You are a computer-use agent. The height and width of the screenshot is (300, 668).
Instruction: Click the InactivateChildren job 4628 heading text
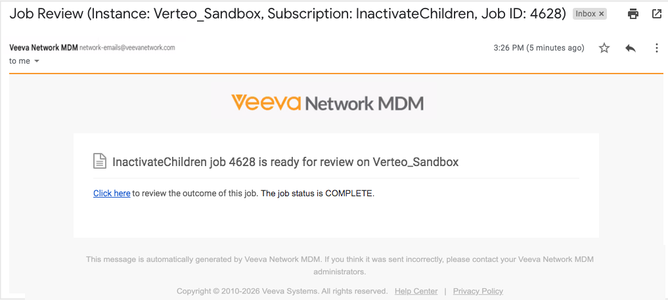pyautogui.click(x=286, y=162)
